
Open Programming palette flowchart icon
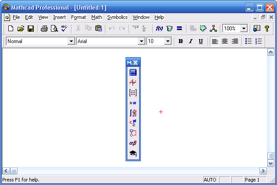[x=133, y=133]
